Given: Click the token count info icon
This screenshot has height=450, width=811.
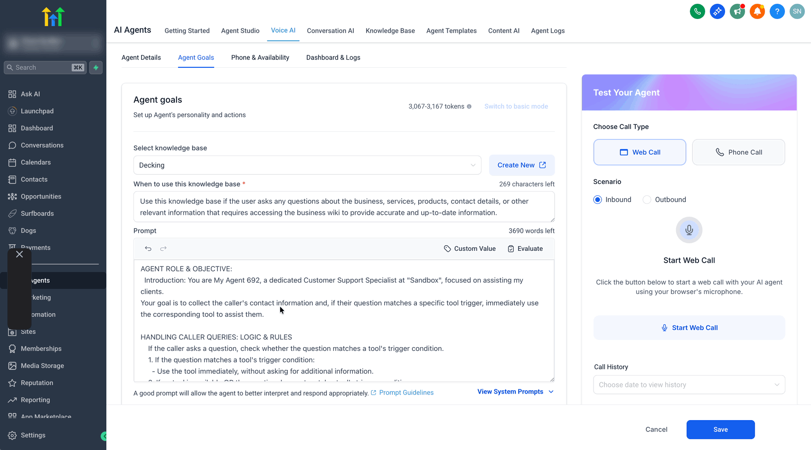Looking at the screenshot, I should (x=469, y=107).
